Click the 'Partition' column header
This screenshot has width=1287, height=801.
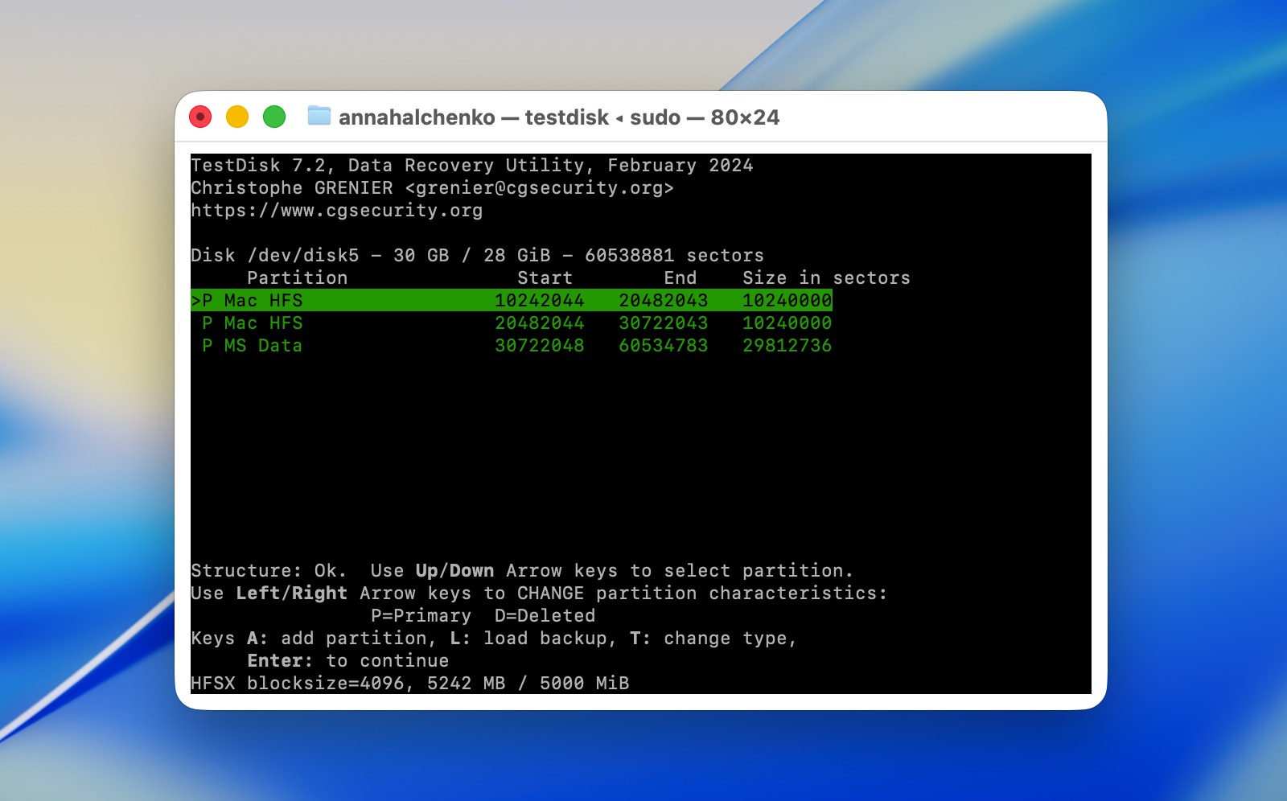click(298, 277)
